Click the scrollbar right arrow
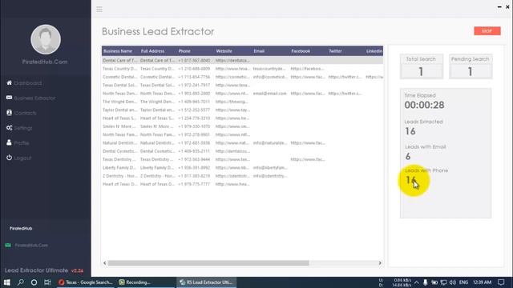The width and height of the screenshot is (513, 288). pyautogui.click(x=380, y=263)
